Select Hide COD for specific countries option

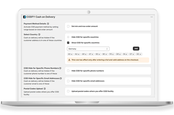point(68,37)
